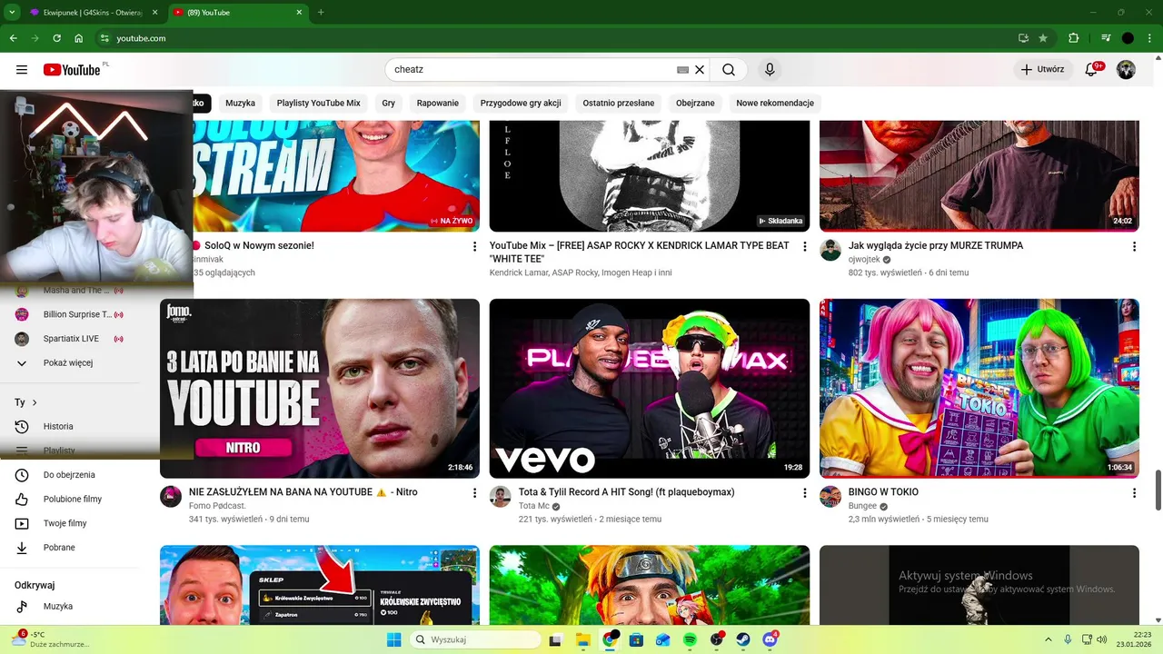
Task: Open options for BINGO W TOKIO video
Action: click(x=1134, y=492)
